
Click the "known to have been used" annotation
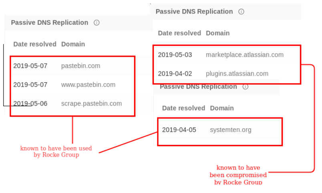pyautogui.click(x=56, y=151)
